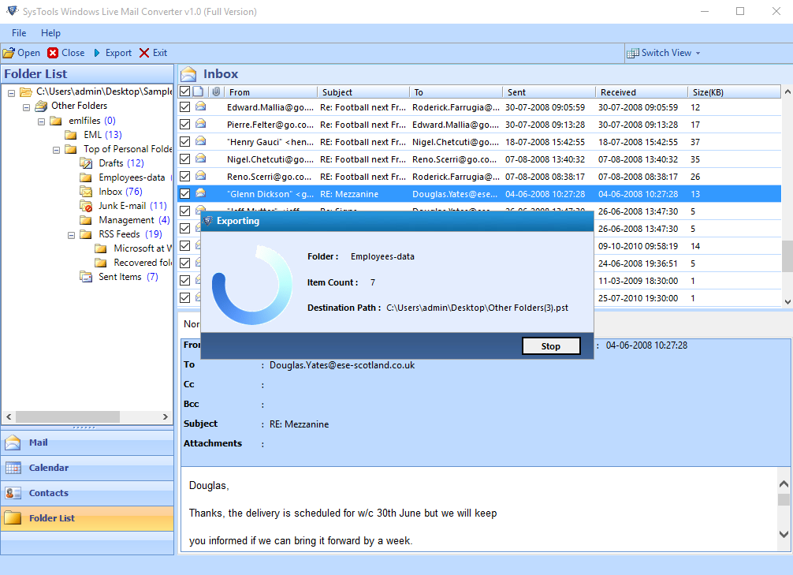Image resolution: width=793 pixels, height=575 pixels.
Task: Uncheck the Henry Gauci email checkbox
Action: 185,142
